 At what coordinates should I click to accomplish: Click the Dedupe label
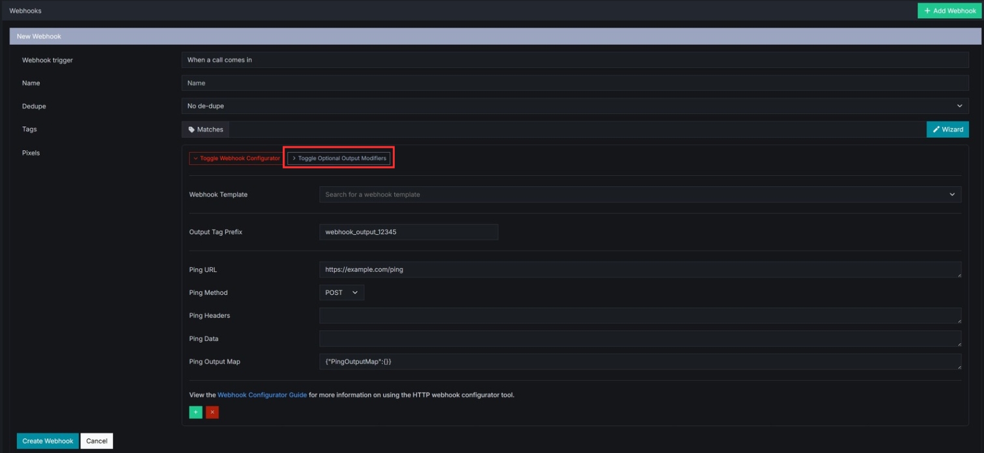(34, 106)
